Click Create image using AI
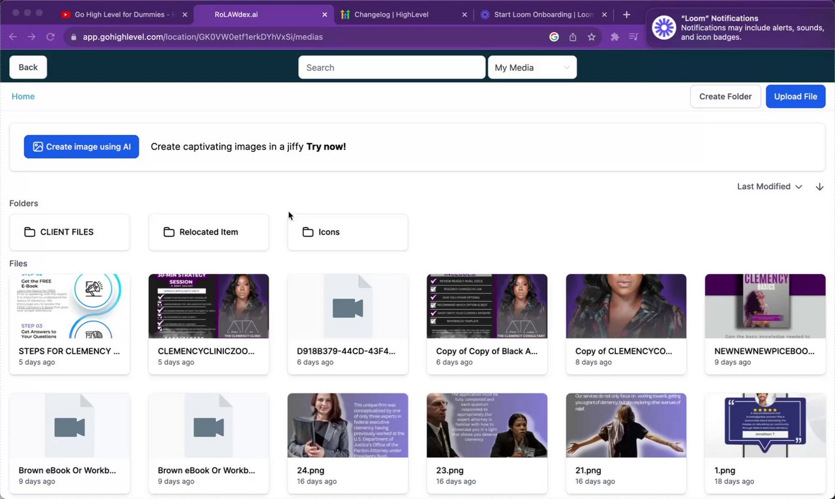 click(82, 147)
